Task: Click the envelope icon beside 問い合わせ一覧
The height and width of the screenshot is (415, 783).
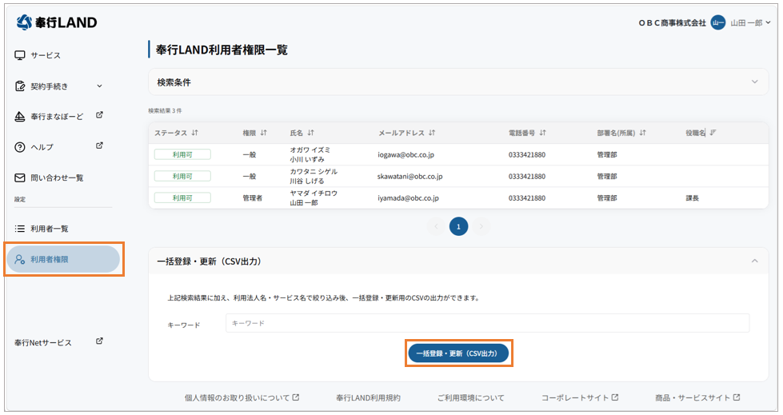Action: (x=20, y=178)
